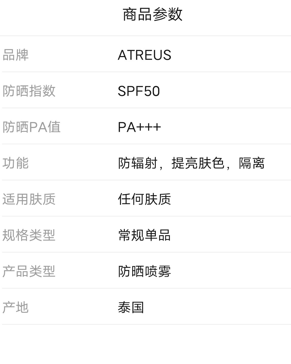Click the 泰国 origin value
The height and width of the screenshot is (364, 291).
click(131, 308)
